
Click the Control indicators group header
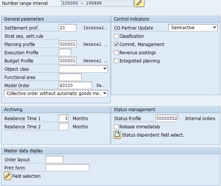165,19
